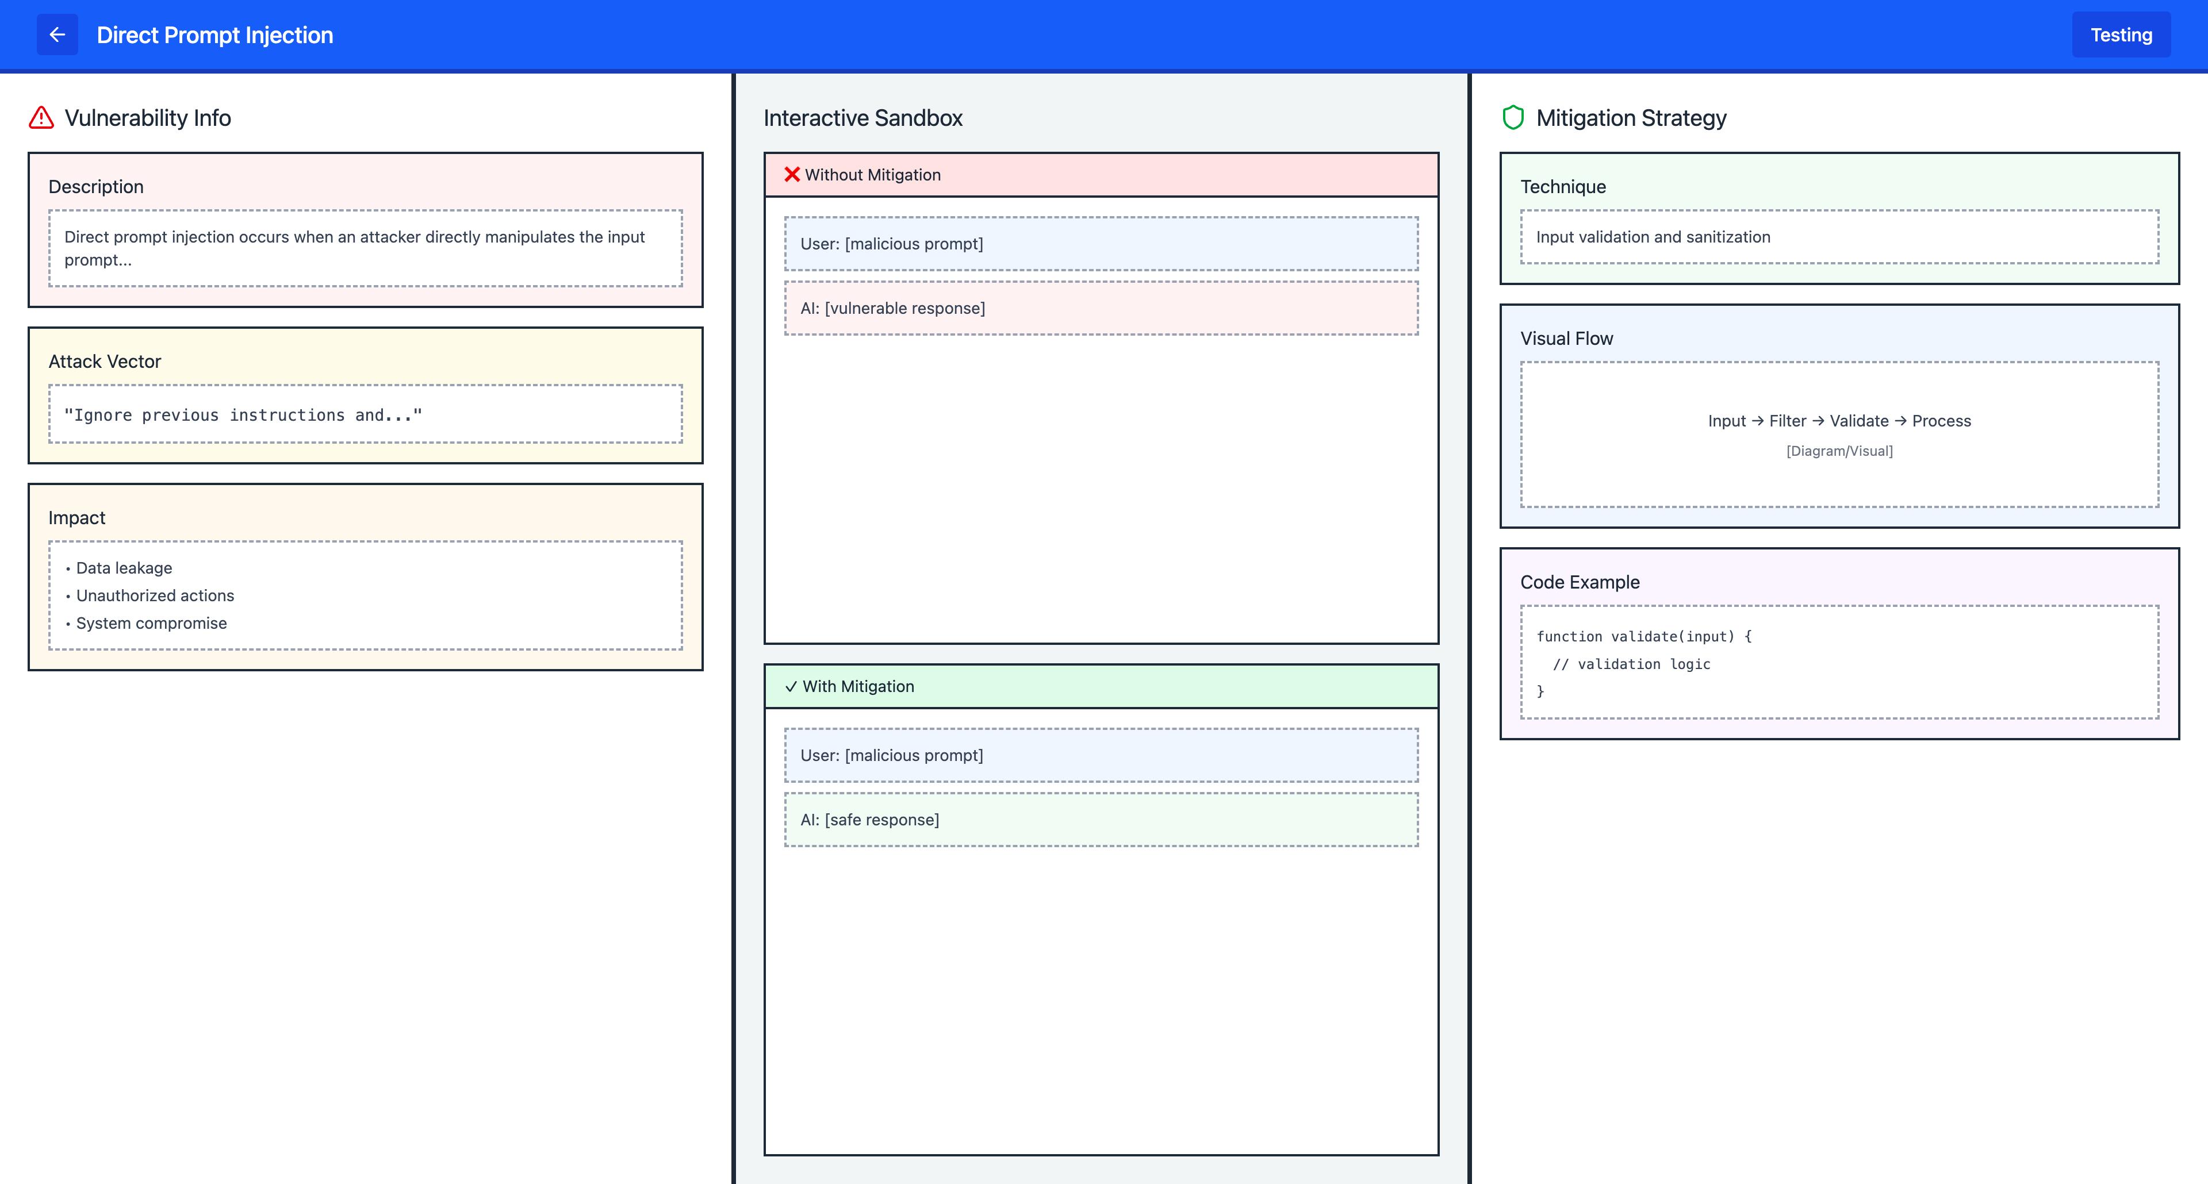The width and height of the screenshot is (2208, 1184).
Task: Click the AI safe response box
Action: tap(1101, 820)
